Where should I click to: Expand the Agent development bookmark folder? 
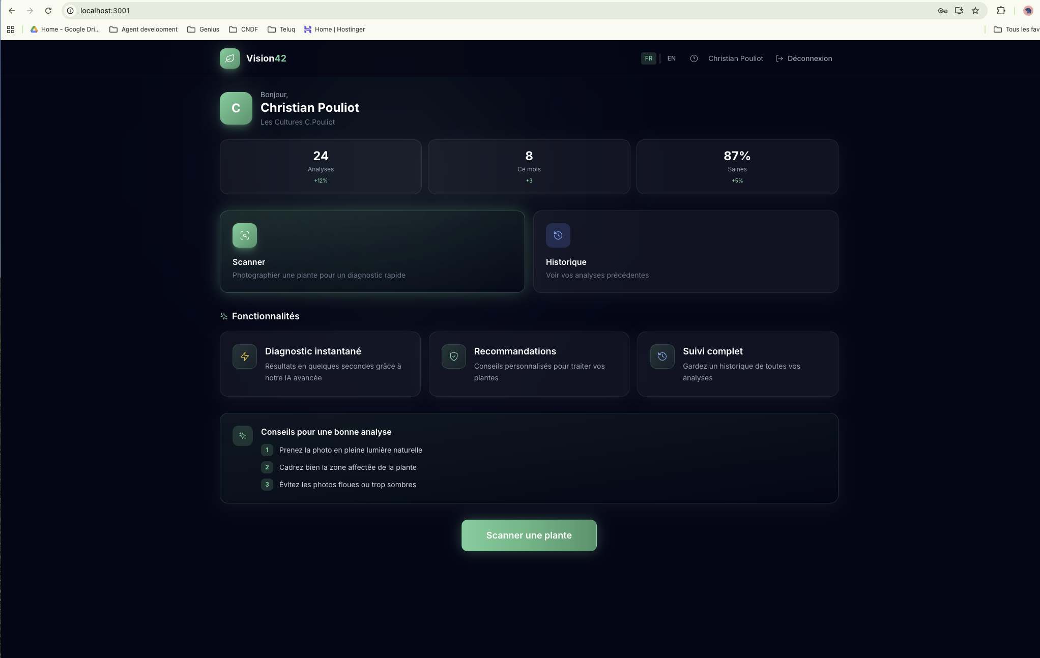pos(143,29)
